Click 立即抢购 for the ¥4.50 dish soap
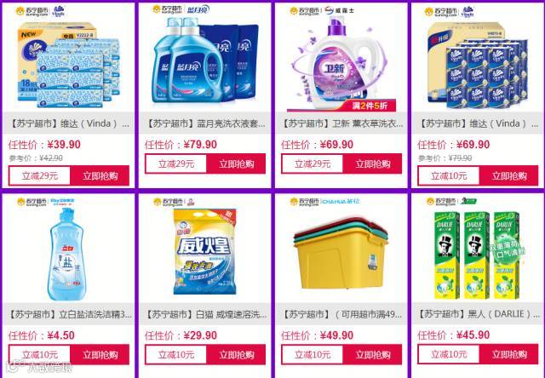Viewport: 545px width, 378px height. click(100, 355)
